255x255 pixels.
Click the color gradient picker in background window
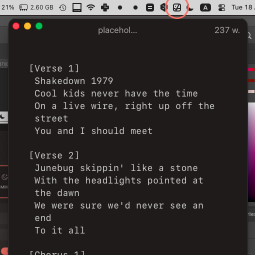click(x=251, y=152)
